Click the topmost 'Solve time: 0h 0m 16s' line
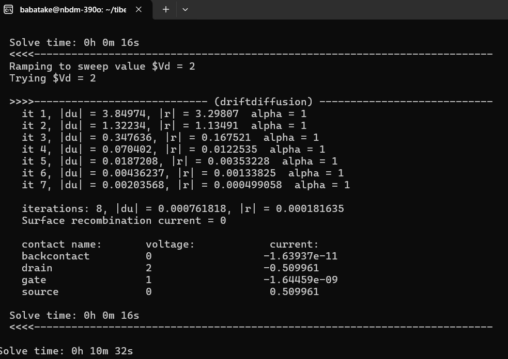Screen dimensions: 508x359 point(74,43)
